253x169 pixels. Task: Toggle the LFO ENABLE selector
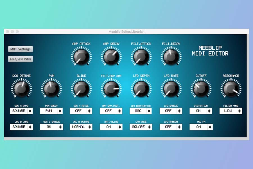[171, 111]
